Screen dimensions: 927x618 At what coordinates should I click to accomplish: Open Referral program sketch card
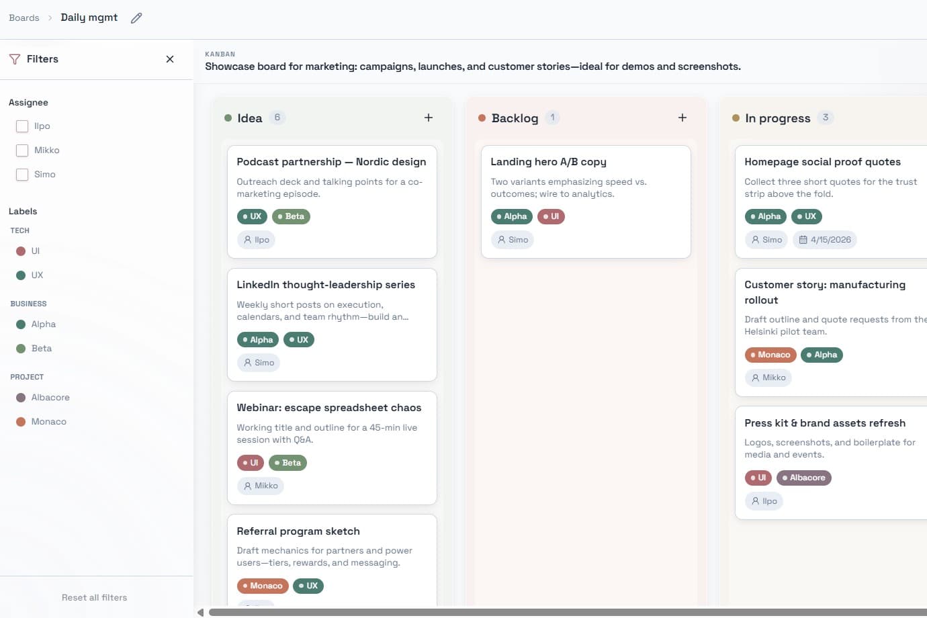pyautogui.click(x=332, y=560)
